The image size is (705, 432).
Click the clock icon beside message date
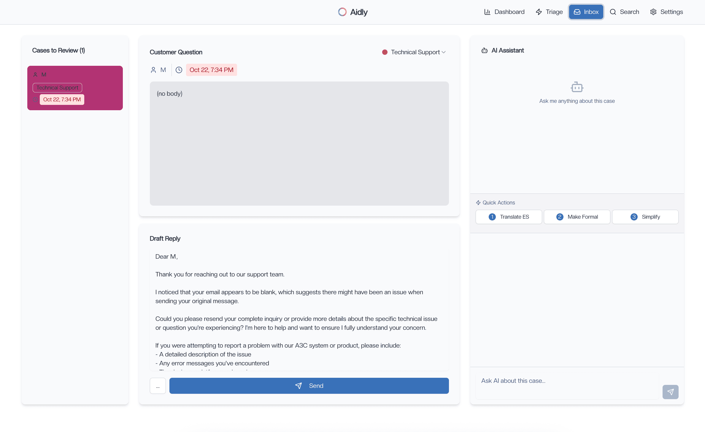pos(179,70)
